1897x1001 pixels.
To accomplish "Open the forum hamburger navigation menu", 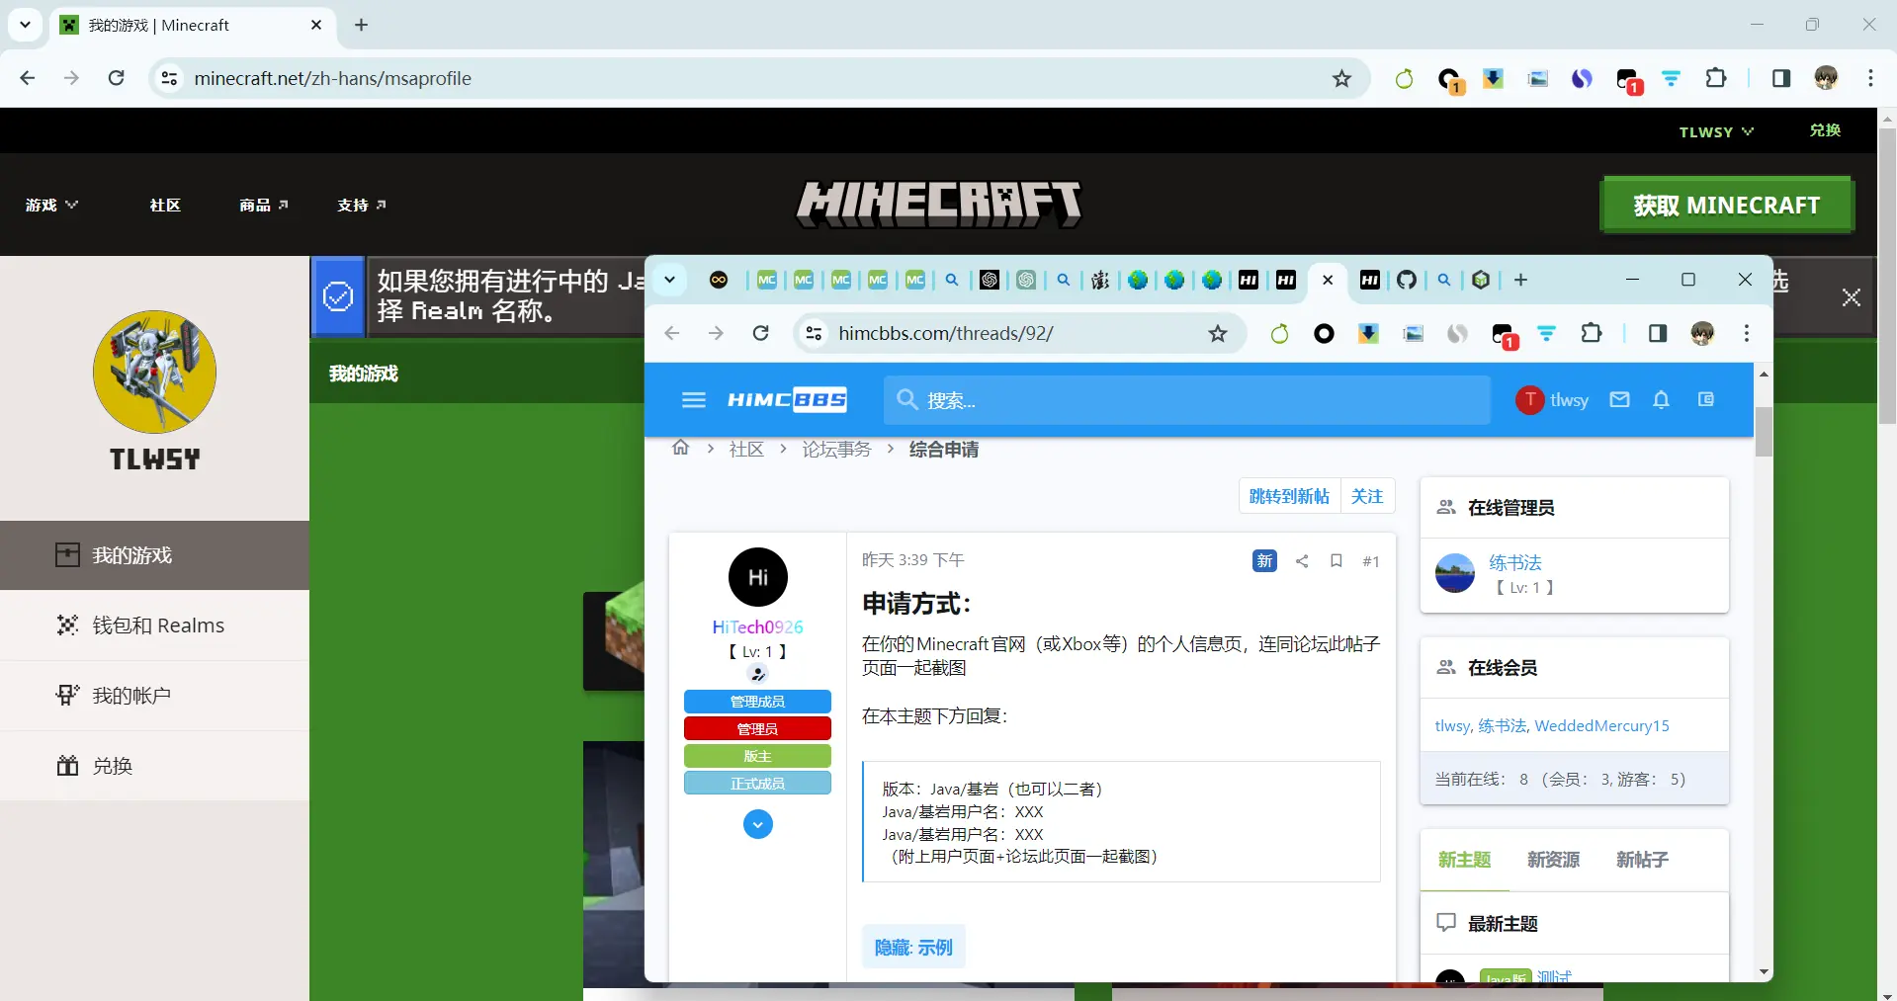I will (x=694, y=399).
